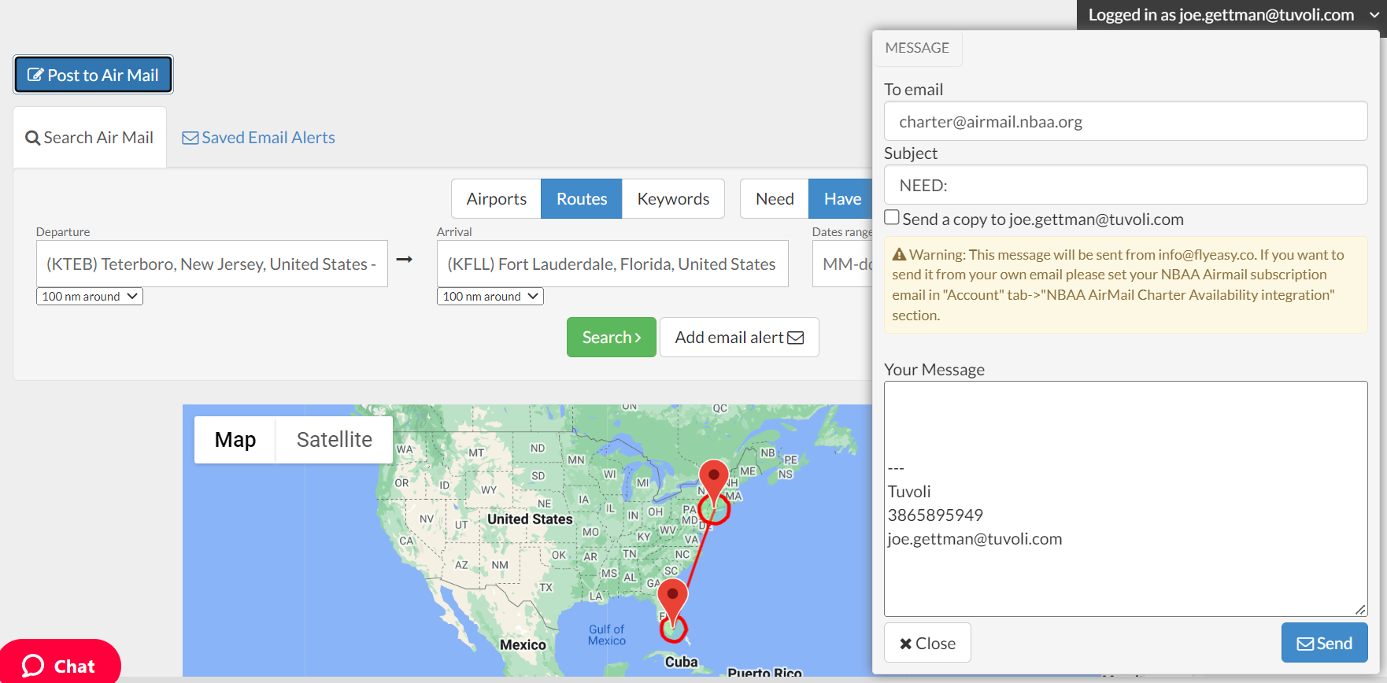
Task: Expand arrival 100 nm around dropdown
Action: coord(490,297)
